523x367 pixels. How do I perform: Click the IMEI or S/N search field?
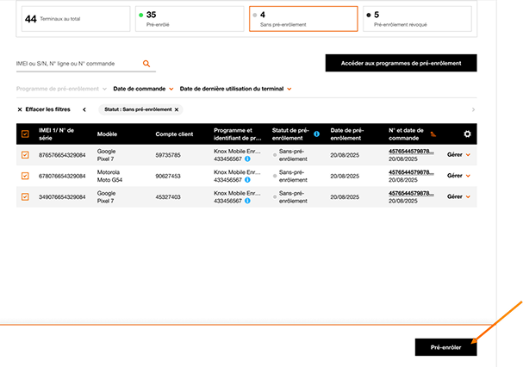pyautogui.click(x=76, y=63)
